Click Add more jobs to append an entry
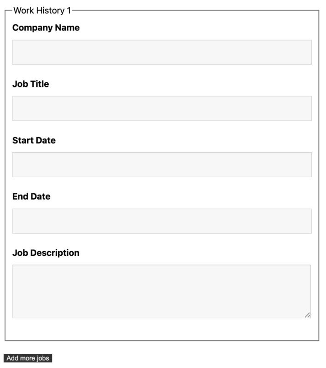 pos(28,357)
